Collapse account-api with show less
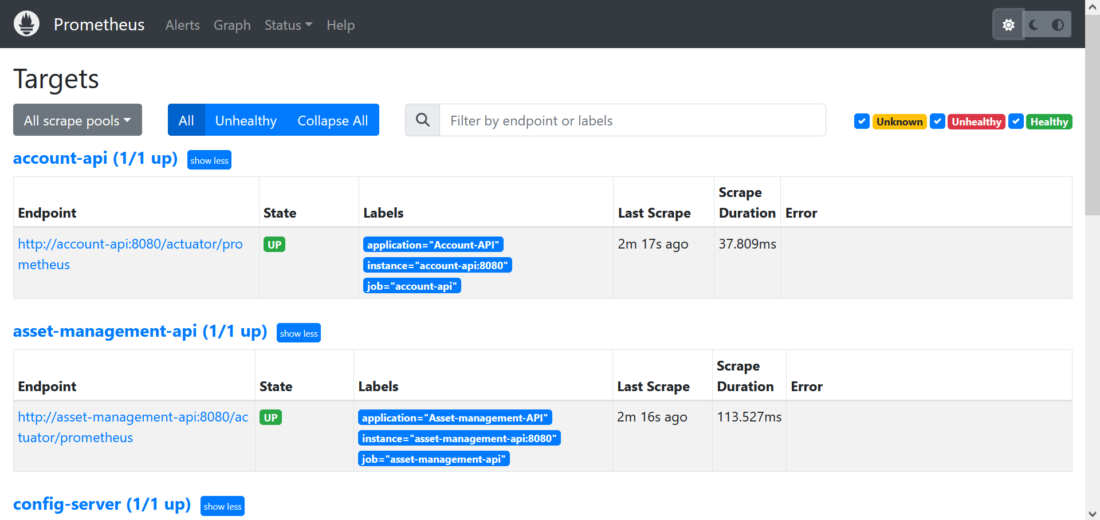1100x520 pixels. pos(209,160)
